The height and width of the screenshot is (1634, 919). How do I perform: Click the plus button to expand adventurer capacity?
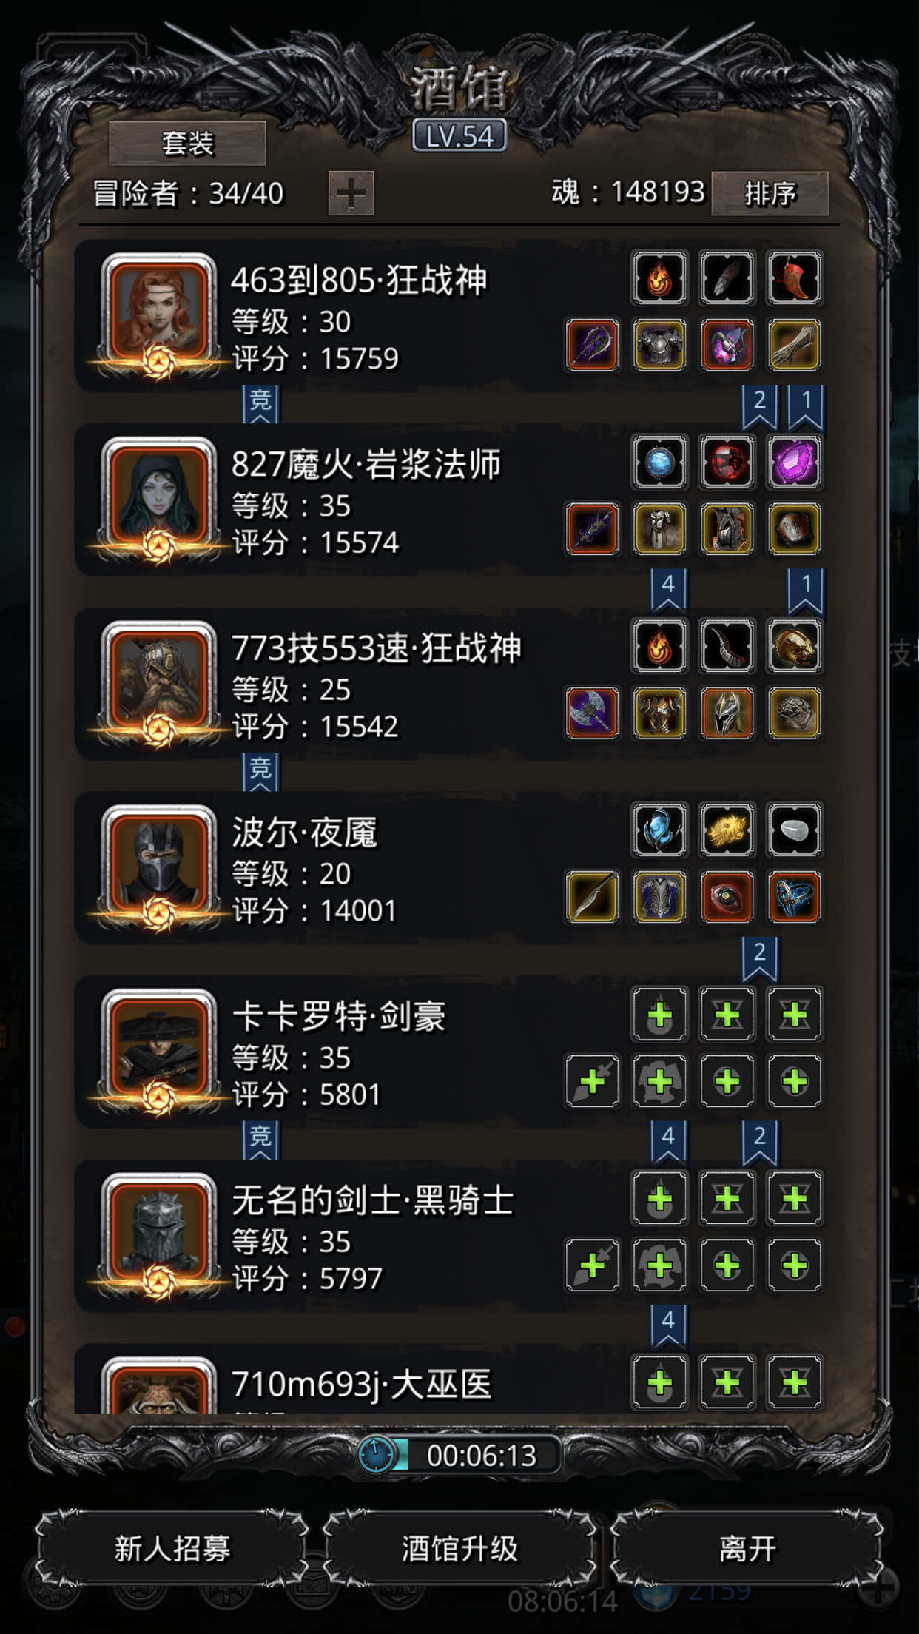click(351, 193)
